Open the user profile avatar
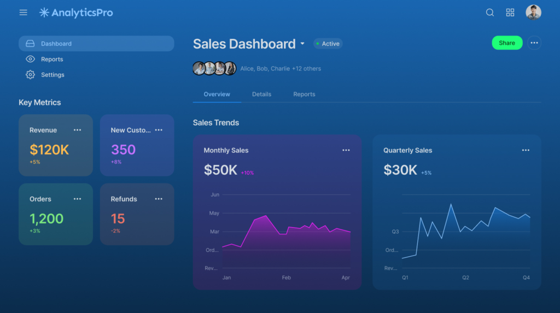Screen dimensions: 560x313 [x=533, y=13]
